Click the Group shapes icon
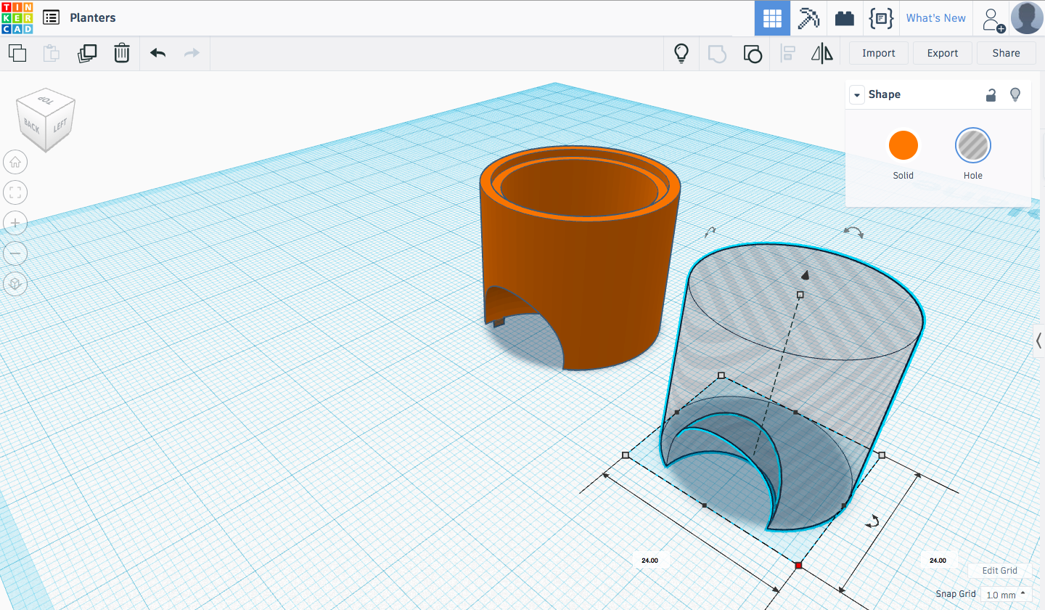The width and height of the screenshot is (1045, 610). pyautogui.click(x=717, y=54)
